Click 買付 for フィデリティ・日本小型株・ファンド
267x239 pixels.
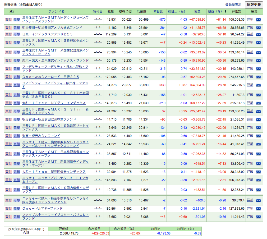click(x=8, y=69)
